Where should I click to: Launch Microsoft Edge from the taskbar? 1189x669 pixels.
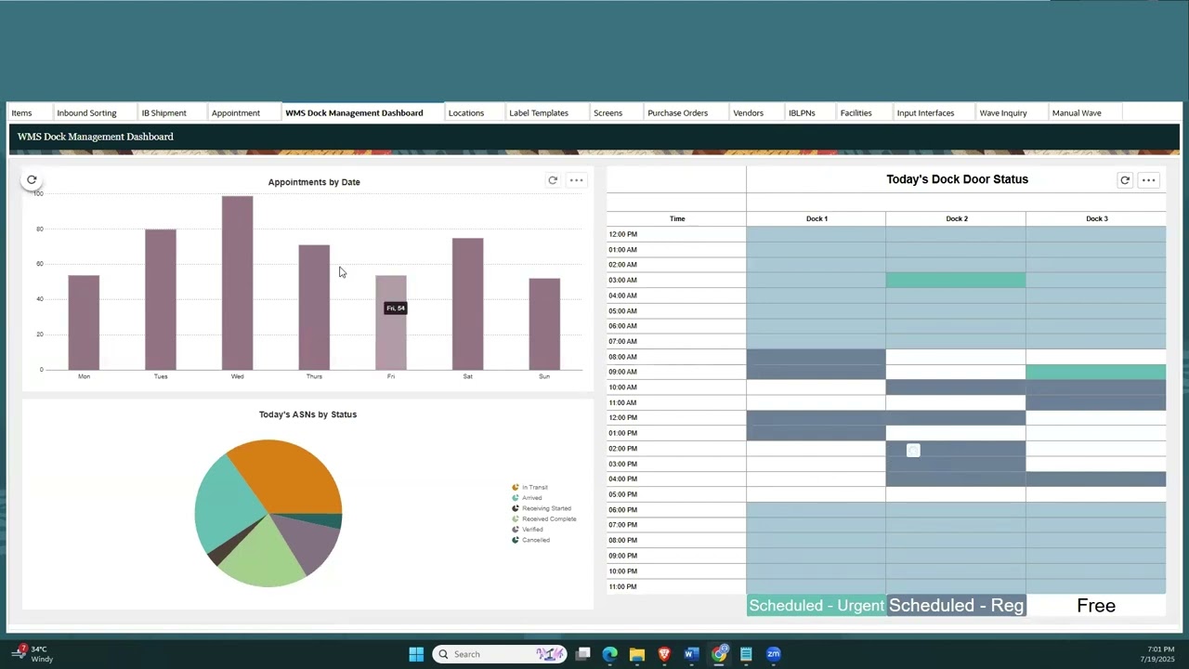(609, 654)
